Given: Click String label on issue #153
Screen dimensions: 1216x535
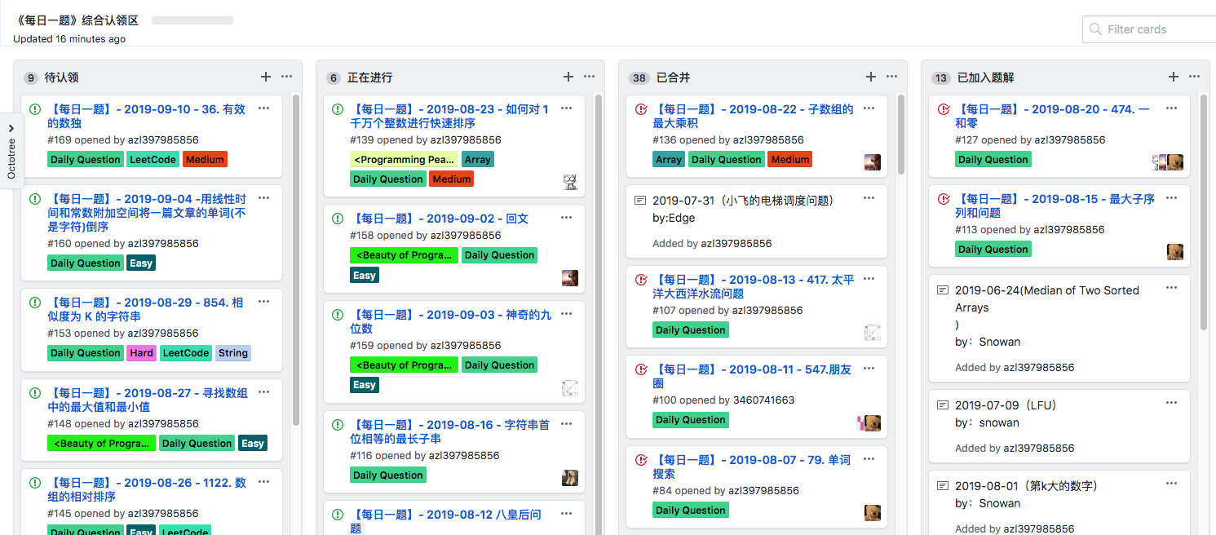Looking at the screenshot, I should (233, 353).
